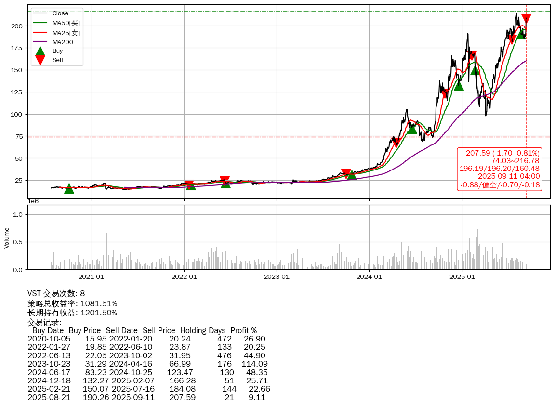Click the red price info box showing 207.59
This screenshot has height=406, width=555.
click(x=500, y=169)
